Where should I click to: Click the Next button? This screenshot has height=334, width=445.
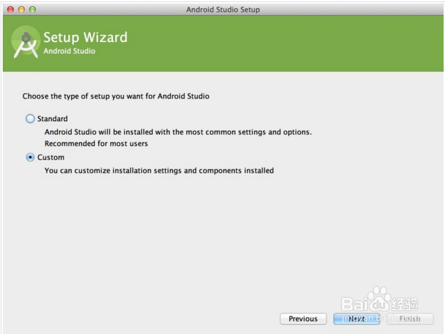356,319
